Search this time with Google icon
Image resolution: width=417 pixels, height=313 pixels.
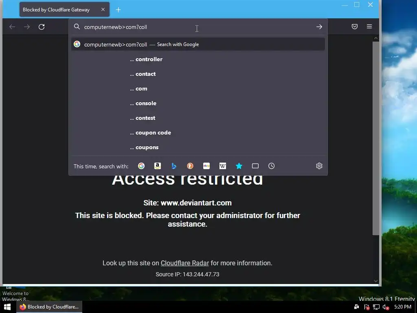coord(141,166)
